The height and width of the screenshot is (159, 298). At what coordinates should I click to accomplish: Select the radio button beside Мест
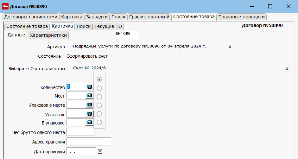(x=99, y=97)
